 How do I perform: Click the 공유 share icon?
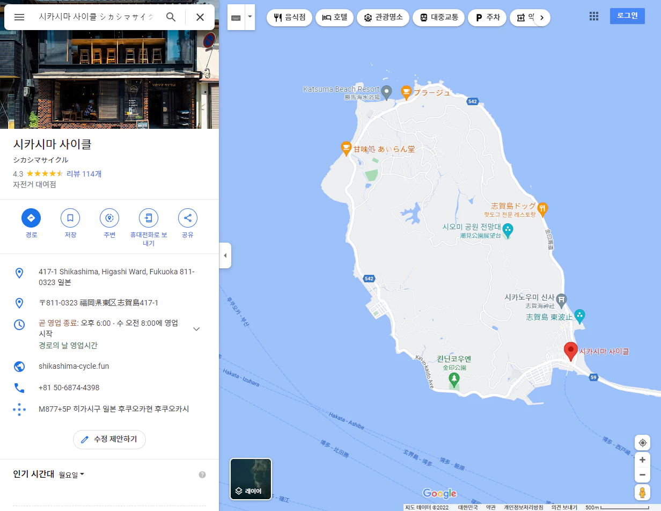pyautogui.click(x=188, y=218)
